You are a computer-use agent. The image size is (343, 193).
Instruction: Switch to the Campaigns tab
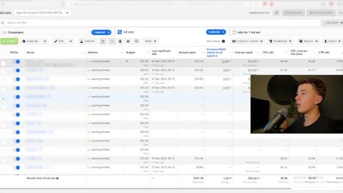point(16,32)
